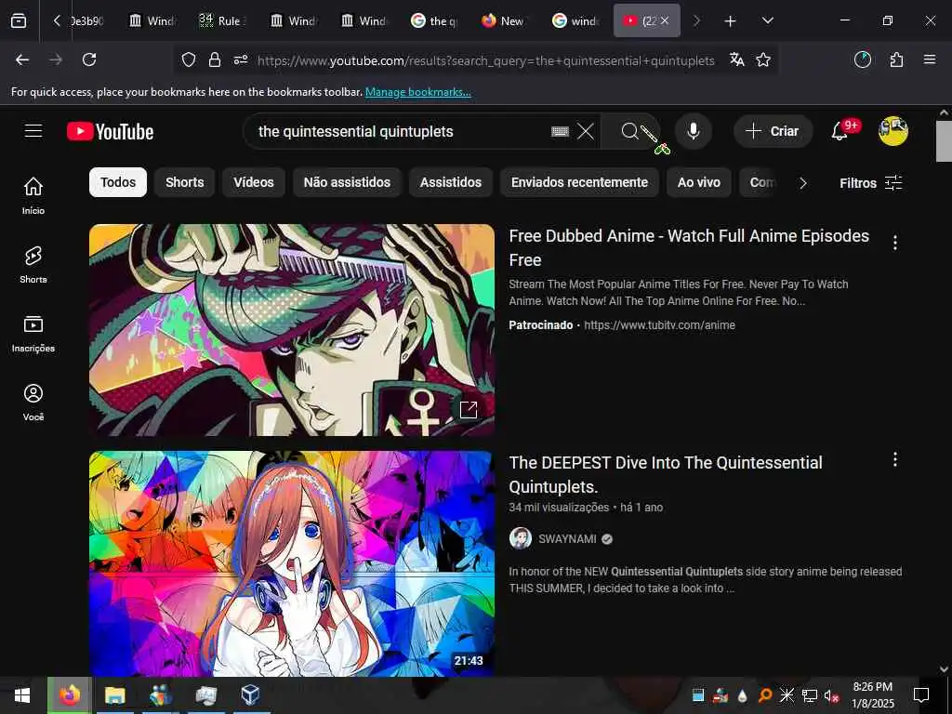Select the Enviados recentemente chip
The image size is (952, 714).
[x=579, y=182]
